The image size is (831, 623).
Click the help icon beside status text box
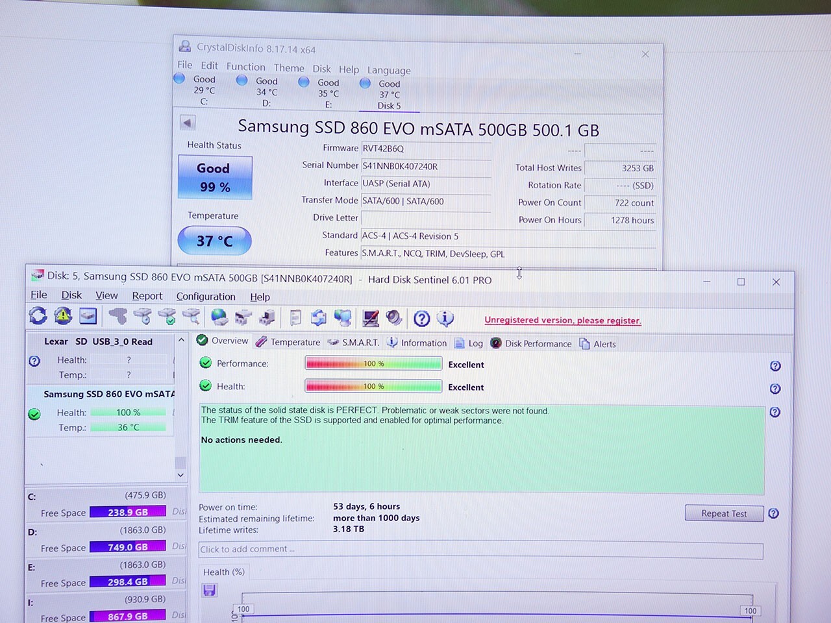(x=775, y=412)
